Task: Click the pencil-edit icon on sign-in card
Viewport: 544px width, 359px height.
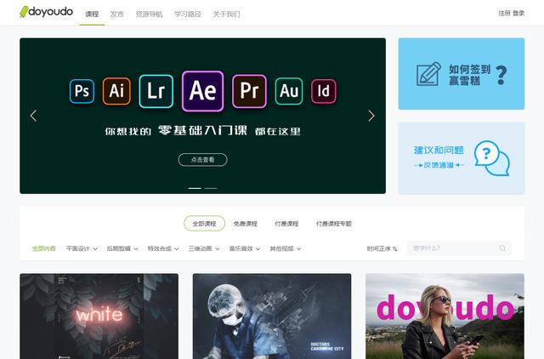Action: [x=428, y=74]
